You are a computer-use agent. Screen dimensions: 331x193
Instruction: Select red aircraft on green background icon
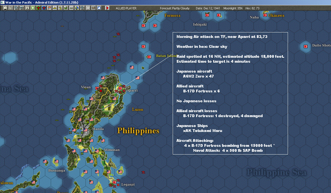pyautogui.click(x=38, y=8)
